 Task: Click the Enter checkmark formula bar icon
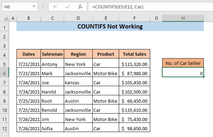coord(67,7)
